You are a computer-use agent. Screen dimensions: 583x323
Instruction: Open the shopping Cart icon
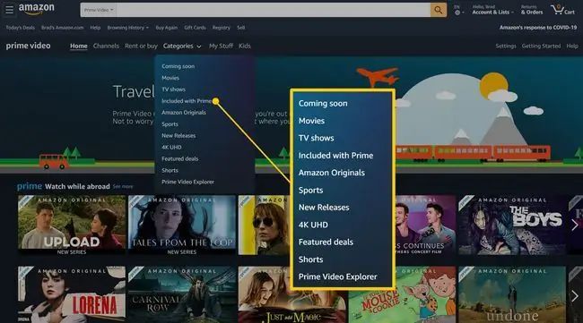[x=562, y=10]
